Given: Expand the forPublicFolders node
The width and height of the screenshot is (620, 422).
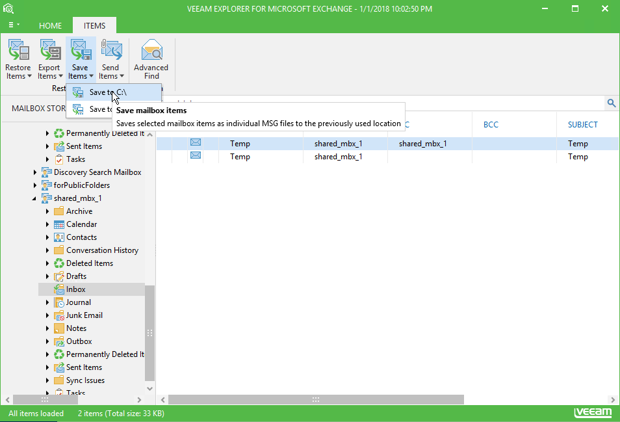Looking at the screenshot, I should pyautogui.click(x=35, y=185).
